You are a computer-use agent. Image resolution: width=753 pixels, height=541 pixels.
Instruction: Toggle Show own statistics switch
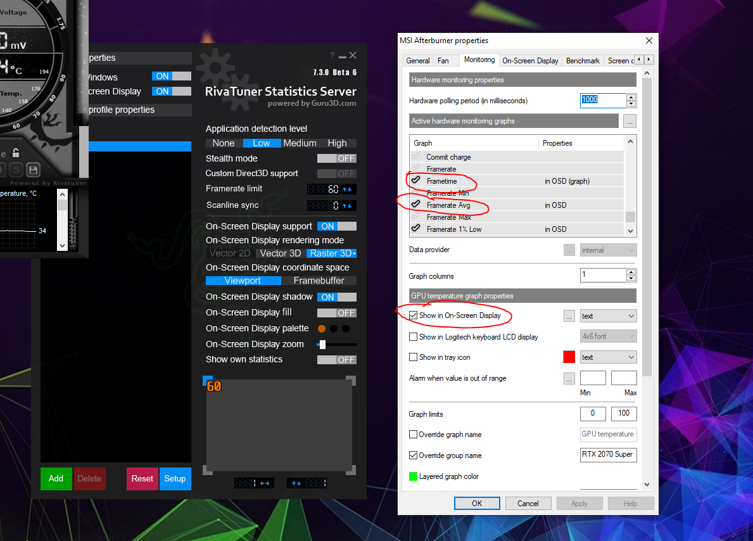(337, 360)
